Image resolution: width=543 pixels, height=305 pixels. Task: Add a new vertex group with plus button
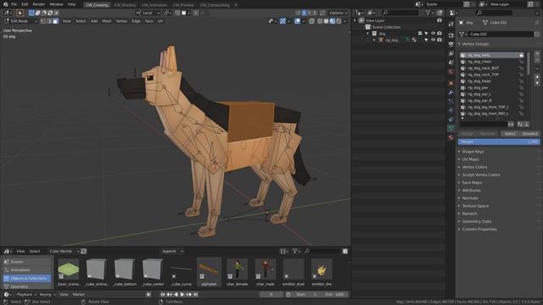[537, 53]
